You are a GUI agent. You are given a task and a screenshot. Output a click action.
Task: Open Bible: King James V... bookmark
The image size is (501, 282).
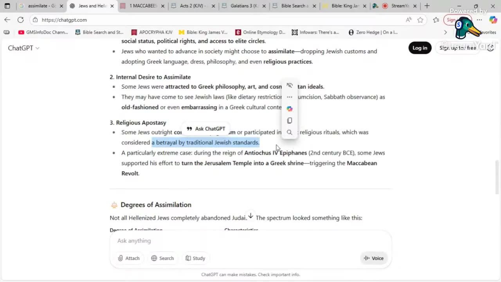203,33
